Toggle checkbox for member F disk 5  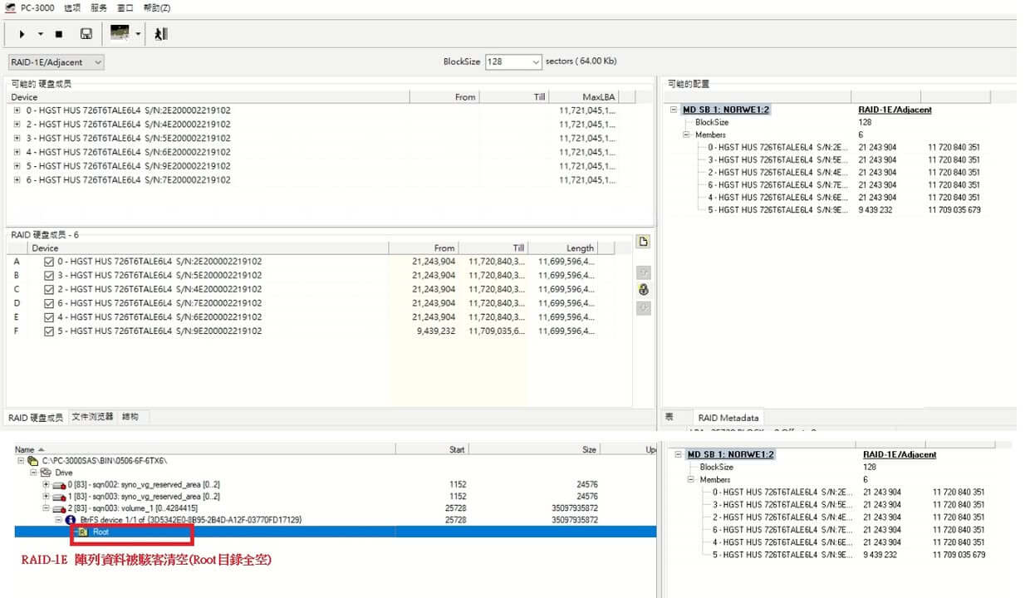(49, 331)
